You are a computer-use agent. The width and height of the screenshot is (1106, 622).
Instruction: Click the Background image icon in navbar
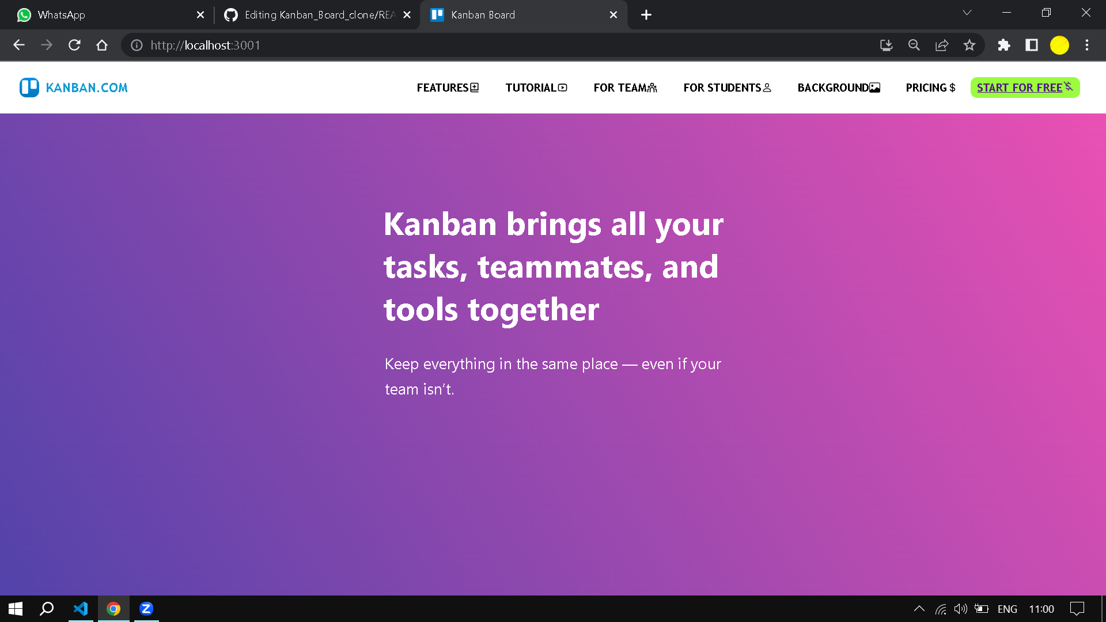pos(875,87)
